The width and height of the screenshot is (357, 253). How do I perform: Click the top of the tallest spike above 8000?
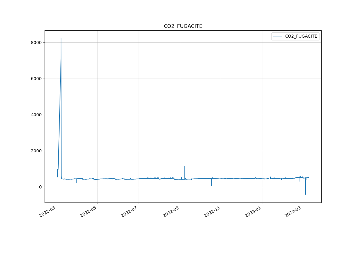[61, 38]
